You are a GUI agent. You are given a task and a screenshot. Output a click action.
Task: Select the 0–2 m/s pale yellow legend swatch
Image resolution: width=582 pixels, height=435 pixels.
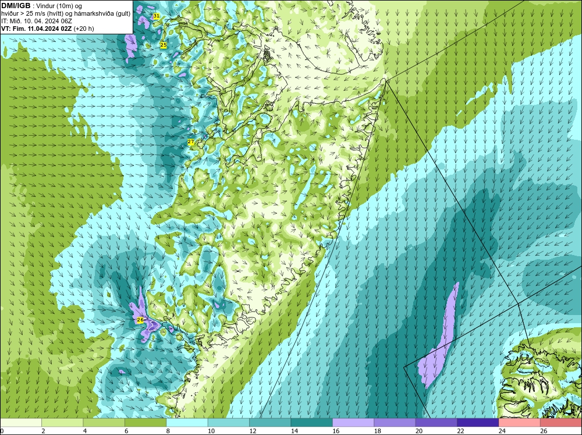point(21,422)
